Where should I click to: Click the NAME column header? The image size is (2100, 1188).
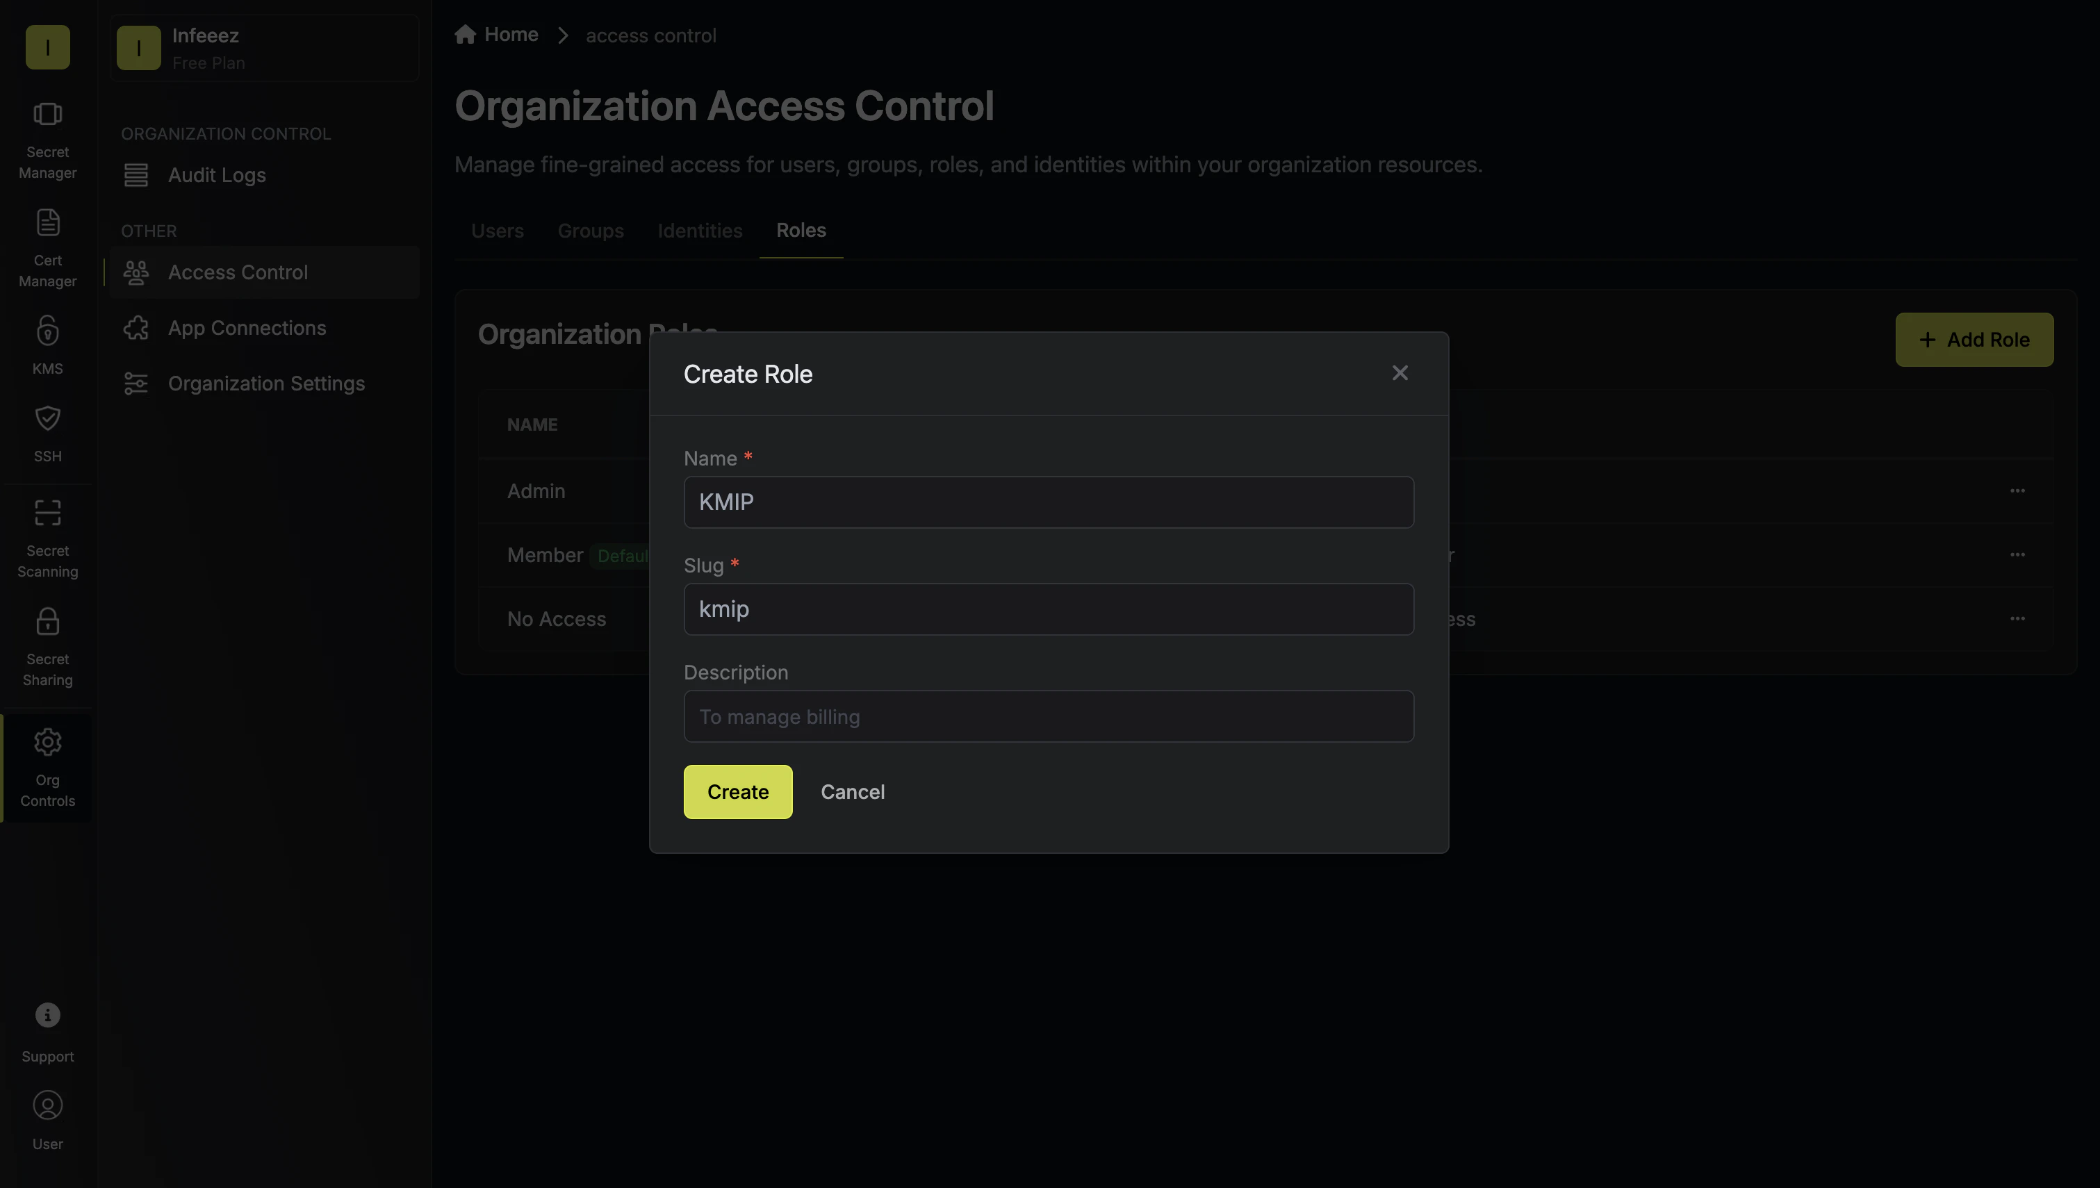[532, 424]
